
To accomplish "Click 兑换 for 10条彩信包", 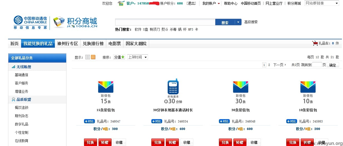I will pos(293,142).
